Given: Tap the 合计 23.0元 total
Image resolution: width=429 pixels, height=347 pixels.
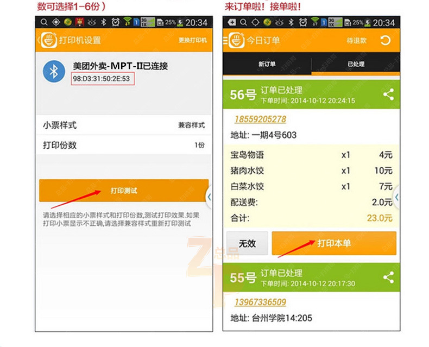Looking at the screenshot, I should click(311, 218).
